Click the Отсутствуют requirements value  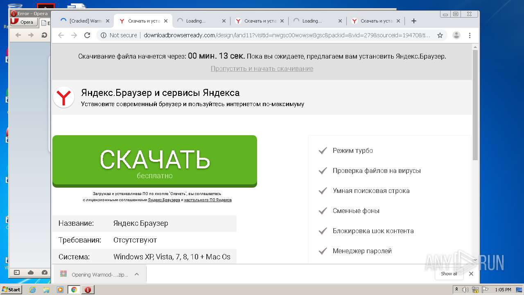click(x=135, y=240)
